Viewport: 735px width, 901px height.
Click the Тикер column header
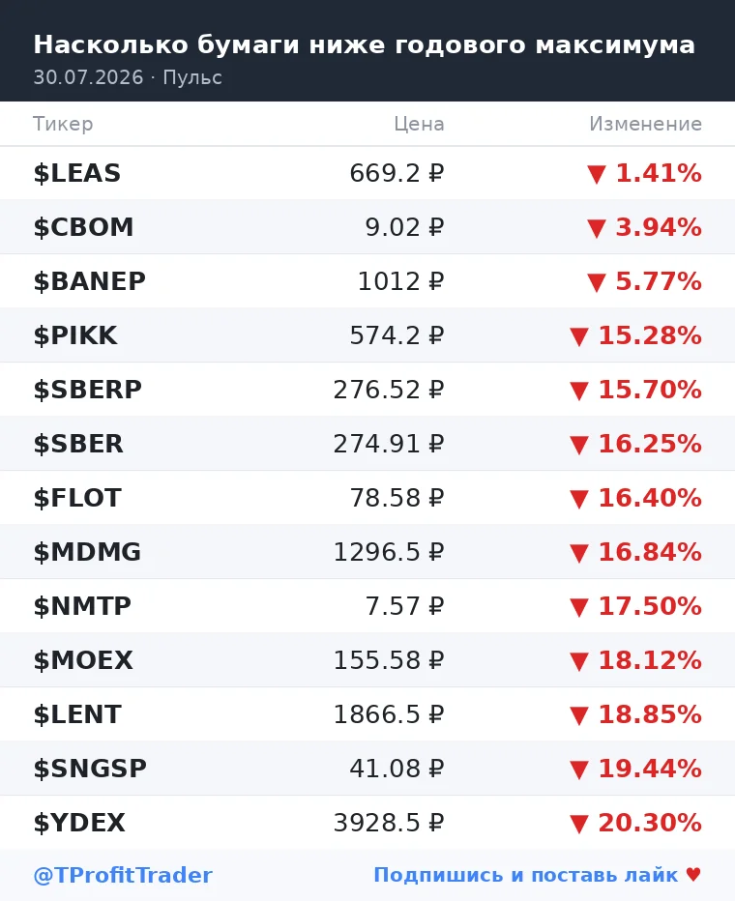click(63, 124)
